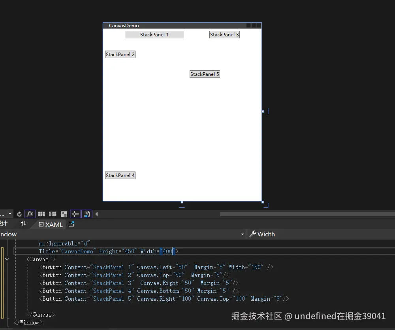
Task: Click the mc:Ignorable="d" code line
Action: tap(64, 243)
